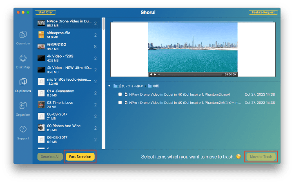The width and height of the screenshot is (294, 183).
Task: Click the 05-03-2017 audio file icon
Action: 41,116
